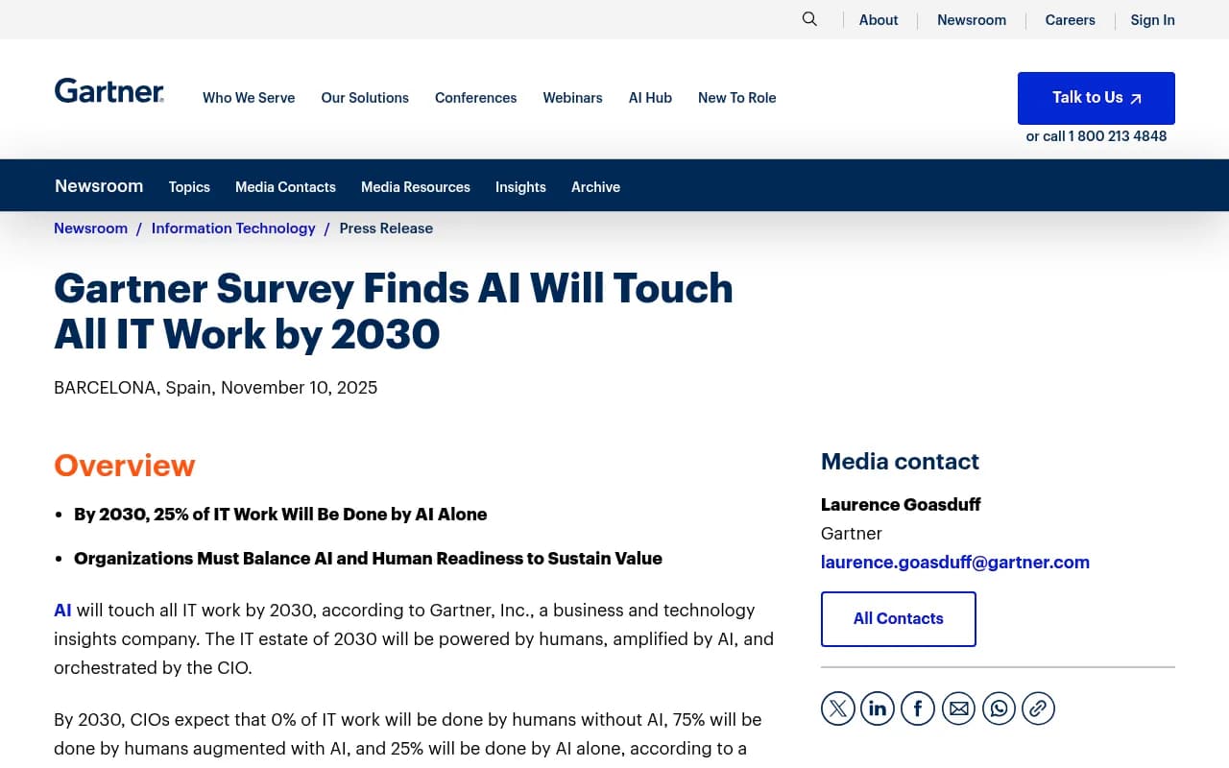1229x768 pixels.
Task: Open the Archive section
Action: (x=595, y=187)
